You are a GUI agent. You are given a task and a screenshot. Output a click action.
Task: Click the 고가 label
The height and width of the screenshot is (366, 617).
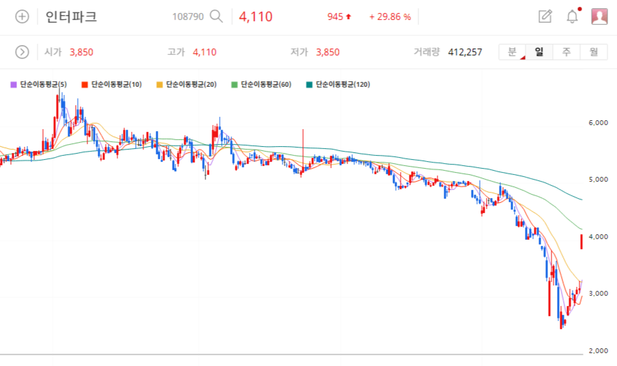[176, 52]
